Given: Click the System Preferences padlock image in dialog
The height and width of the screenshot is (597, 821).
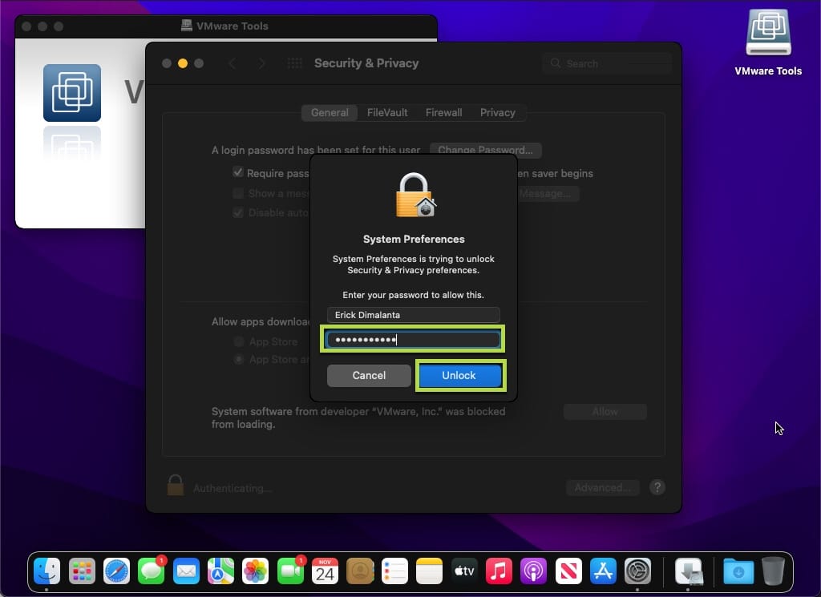Looking at the screenshot, I should coord(415,195).
